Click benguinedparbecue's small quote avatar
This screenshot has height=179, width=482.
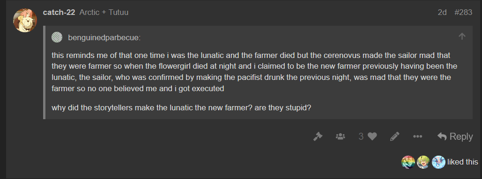[57, 37]
